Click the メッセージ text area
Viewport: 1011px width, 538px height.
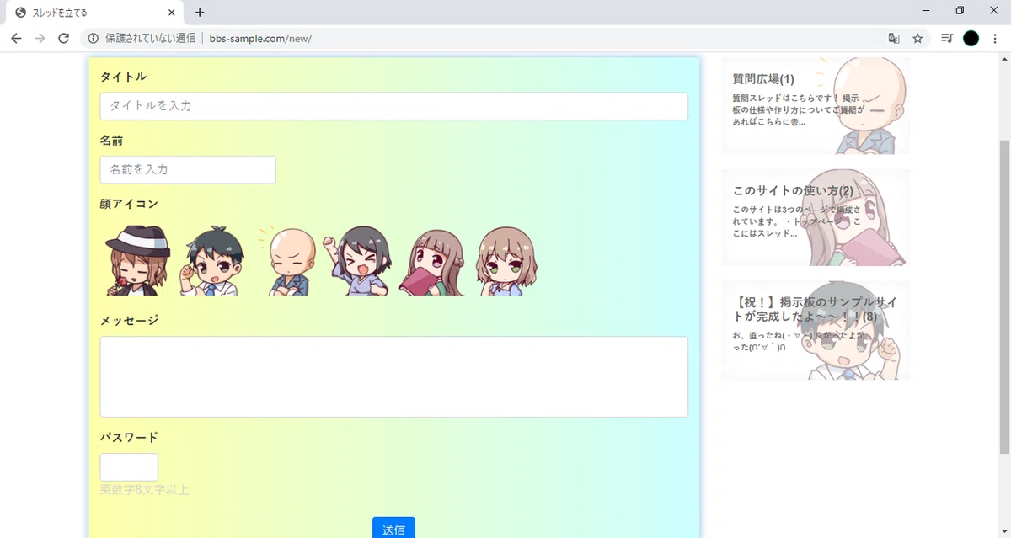pyautogui.click(x=393, y=376)
